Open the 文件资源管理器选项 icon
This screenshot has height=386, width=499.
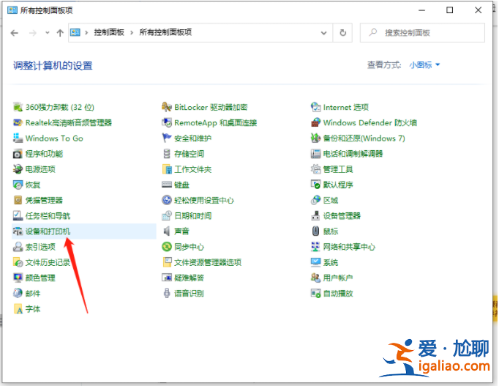[167, 262]
